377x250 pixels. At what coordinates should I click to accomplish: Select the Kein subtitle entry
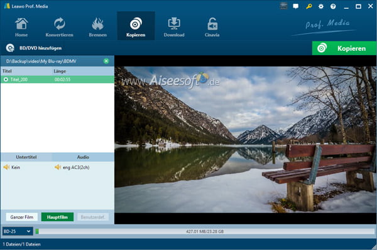[x=16, y=167]
